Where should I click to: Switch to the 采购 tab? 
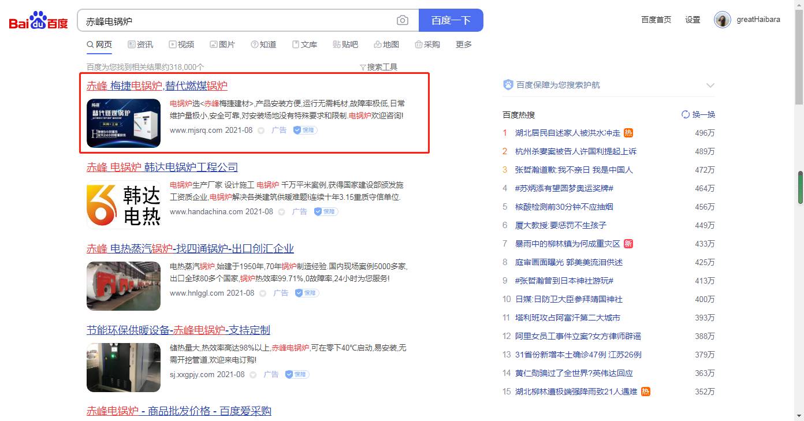pyautogui.click(x=427, y=44)
